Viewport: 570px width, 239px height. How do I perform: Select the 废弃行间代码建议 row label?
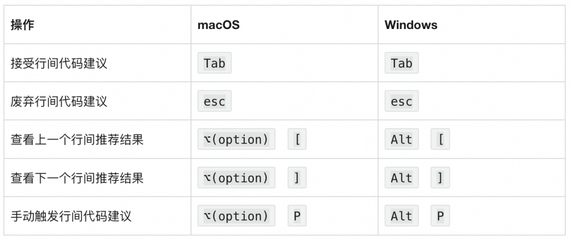(59, 101)
